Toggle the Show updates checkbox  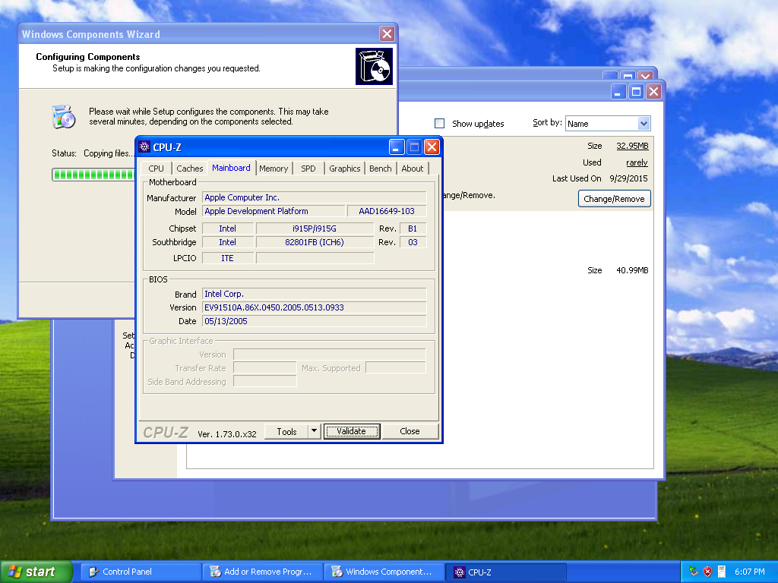440,124
